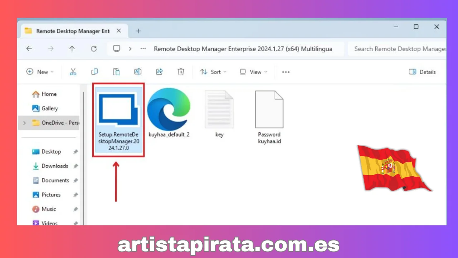Viewport: 458px width, 258px height.
Task: Click the Search Remote Desktop Manager box
Action: (x=397, y=49)
